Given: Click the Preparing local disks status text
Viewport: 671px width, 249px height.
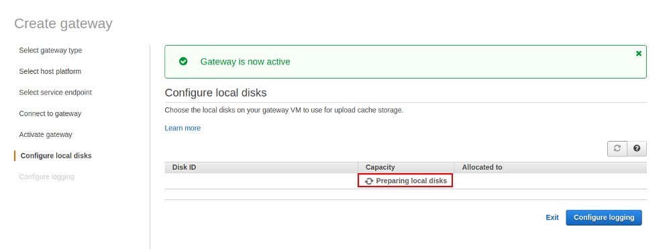Looking at the screenshot, I should point(411,181).
